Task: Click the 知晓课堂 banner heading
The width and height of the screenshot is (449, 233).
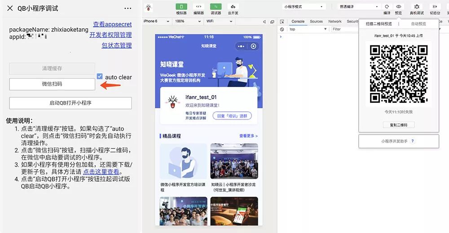Action: (172, 64)
